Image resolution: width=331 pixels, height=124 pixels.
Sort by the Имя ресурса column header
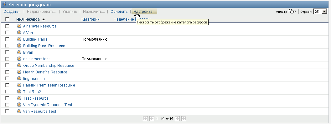click(28, 19)
